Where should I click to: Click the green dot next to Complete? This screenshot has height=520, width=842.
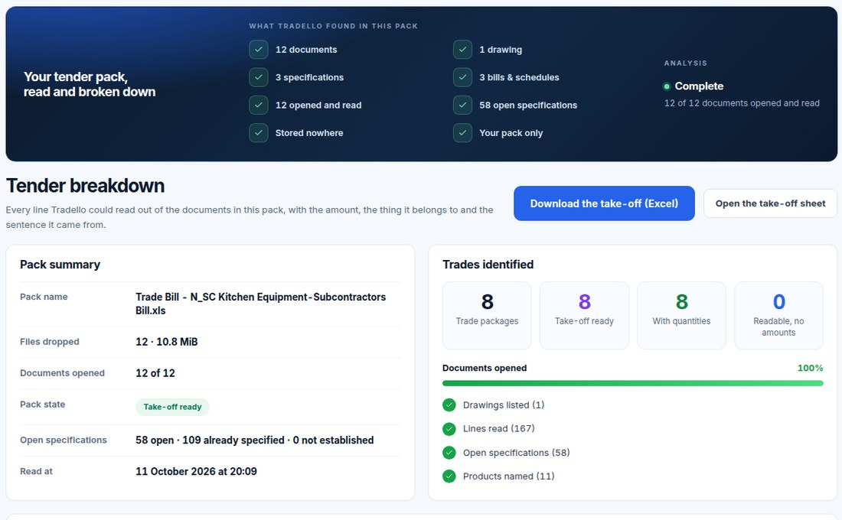click(x=667, y=86)
